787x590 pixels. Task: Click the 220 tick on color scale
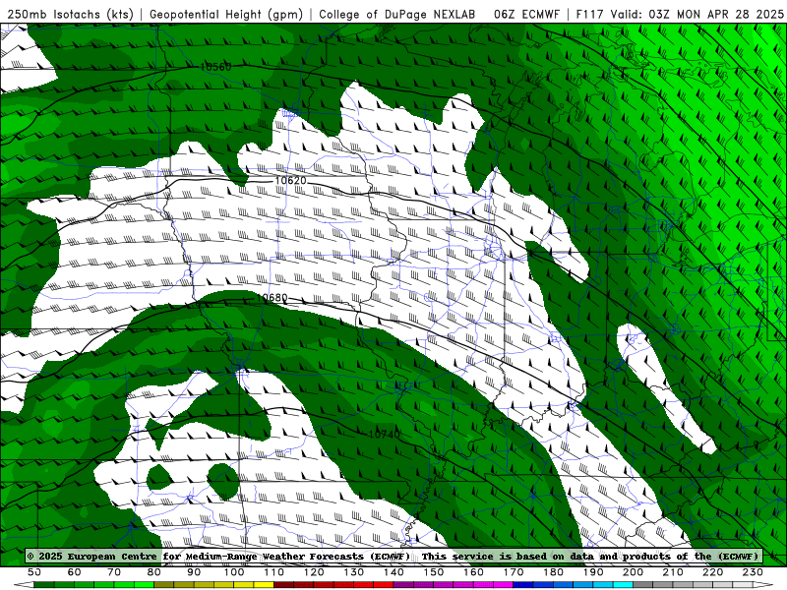click(712, 572)
